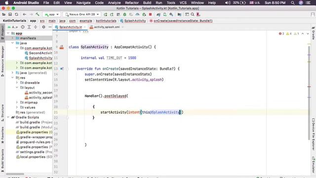Navigate back with the left arrow icon
This screenshot has width=316, height=178.
pos(25,14)
